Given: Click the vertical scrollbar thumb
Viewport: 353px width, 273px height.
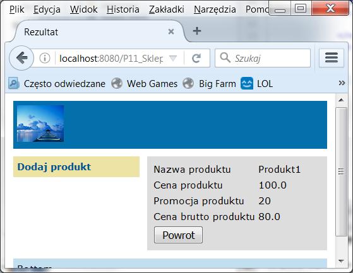Looking at the screenshot, I should [341, 171].
